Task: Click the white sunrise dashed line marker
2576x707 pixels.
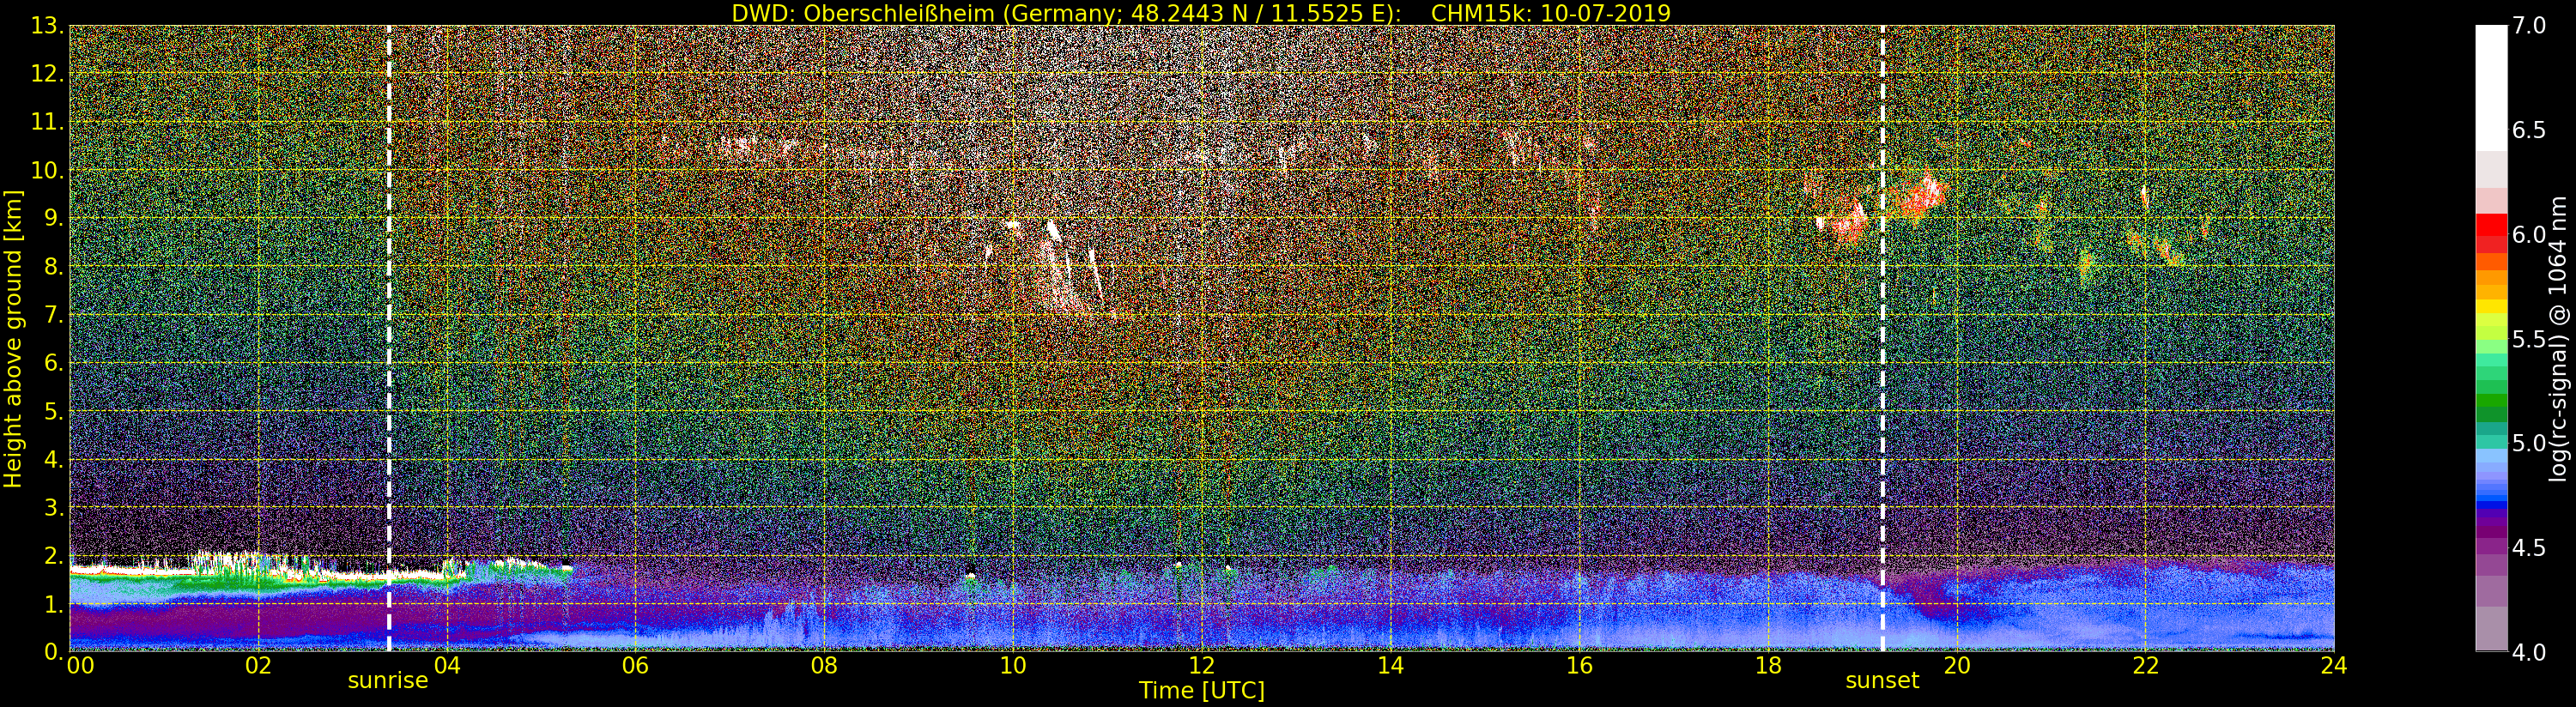Action: (389, 338)
